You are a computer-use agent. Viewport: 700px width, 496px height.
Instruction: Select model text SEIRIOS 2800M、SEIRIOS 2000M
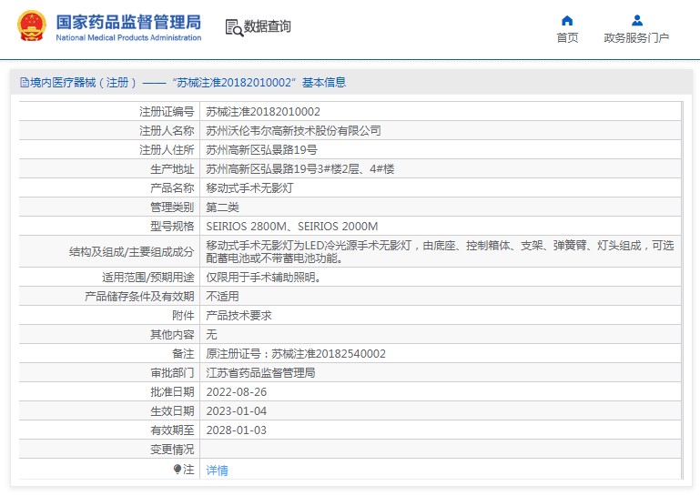pyautogui.click(x=292, y=227)
